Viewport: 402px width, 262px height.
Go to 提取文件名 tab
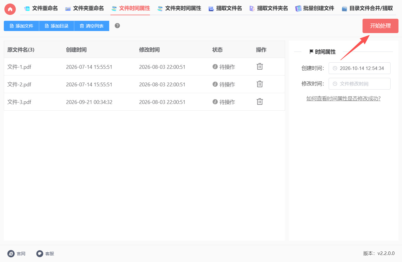pos(225,8)
